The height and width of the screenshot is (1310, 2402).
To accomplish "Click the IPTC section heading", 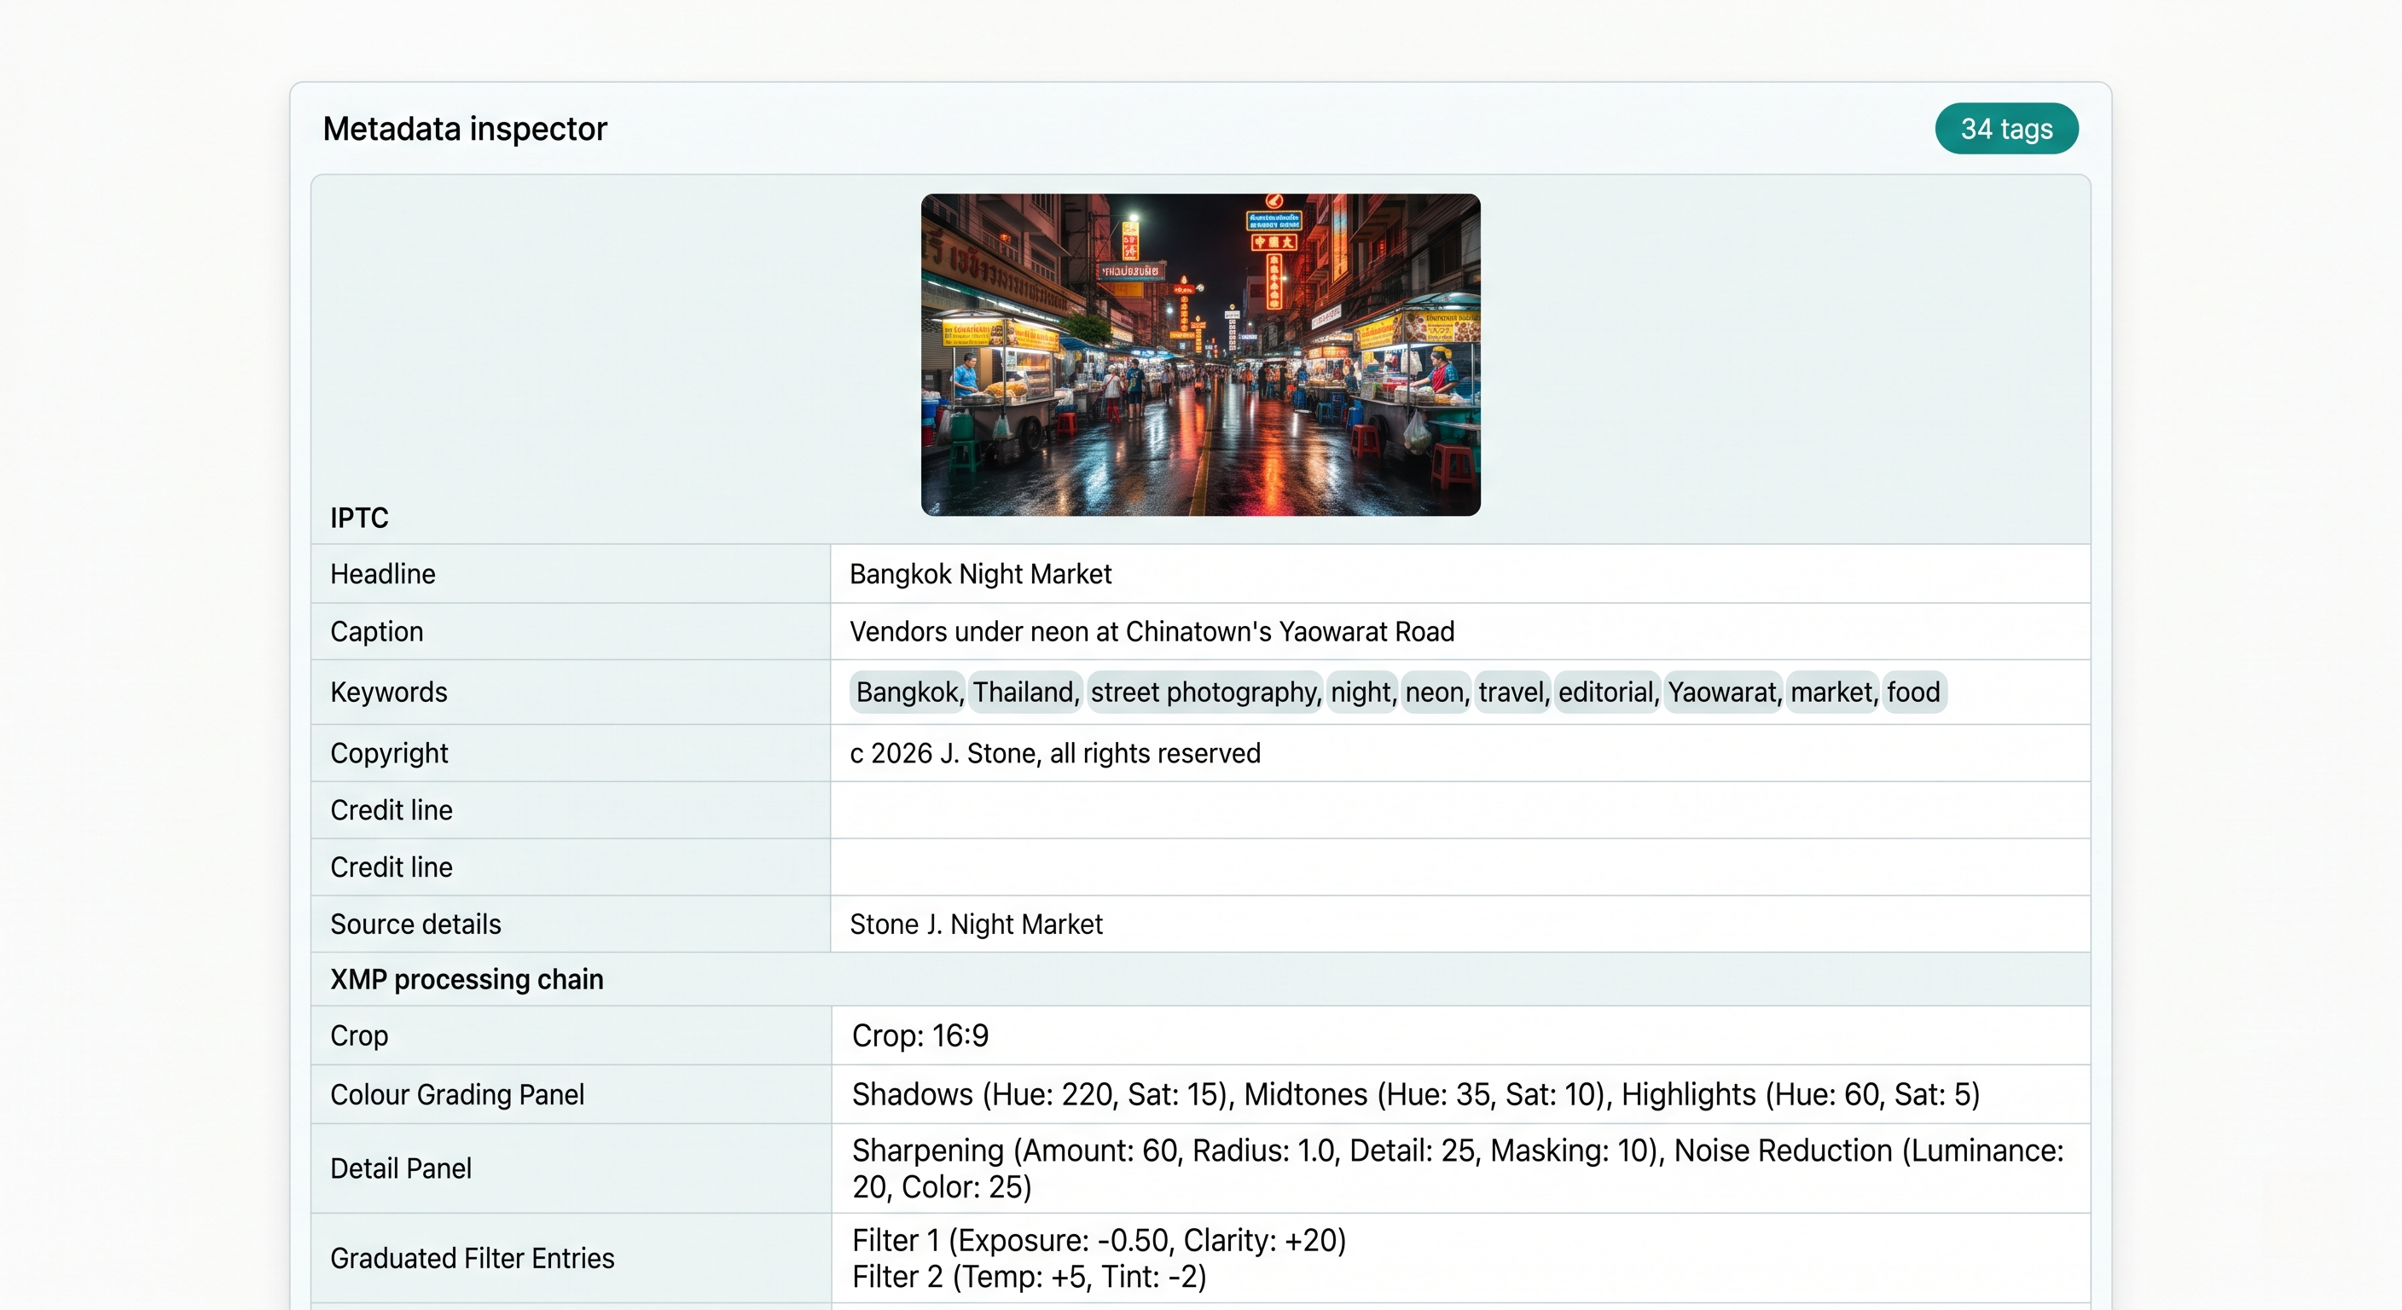I will point(359,518).
